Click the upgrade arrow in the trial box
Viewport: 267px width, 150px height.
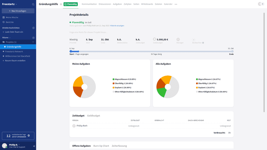coord(29,136)
